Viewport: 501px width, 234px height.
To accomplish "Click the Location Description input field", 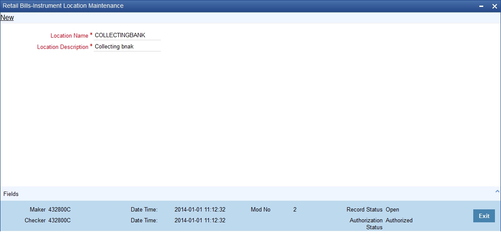I will (127, 47).
